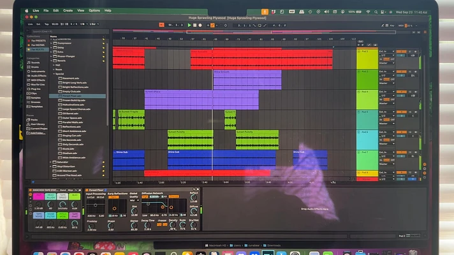454x255 pixels.
Task: Collapse the Reverb folder in browser
Action: tap(51, 61)
